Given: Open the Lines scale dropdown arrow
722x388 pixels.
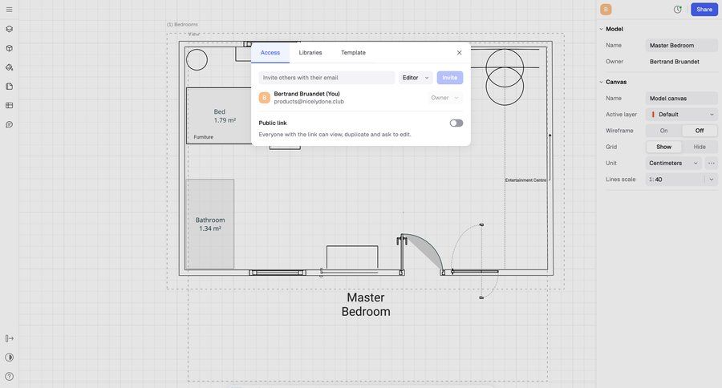Looking at the screenshot, I should [712, 180].
